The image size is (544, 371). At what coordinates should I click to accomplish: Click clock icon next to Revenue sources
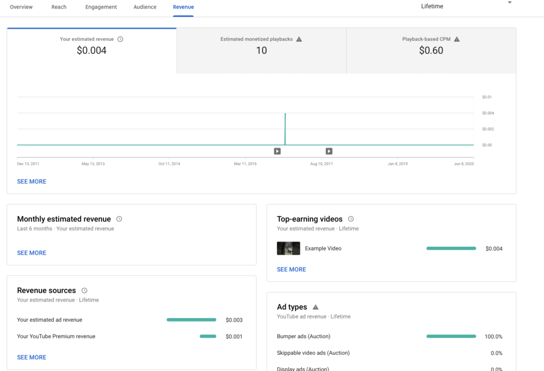coord(84,291)
